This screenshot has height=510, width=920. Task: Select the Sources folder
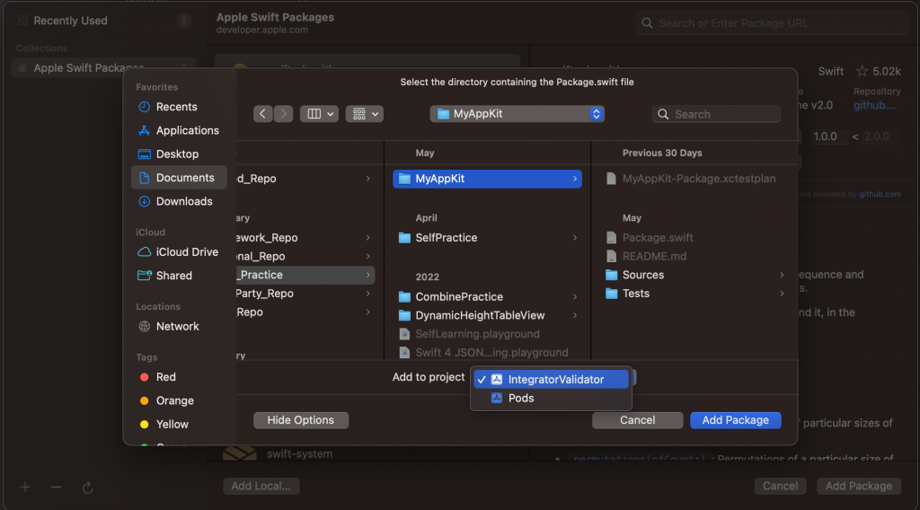point(694,275)
